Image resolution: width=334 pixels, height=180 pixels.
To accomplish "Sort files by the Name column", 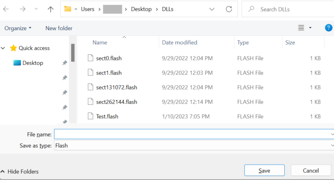I will pyautogui.click(x=100, y=43).
